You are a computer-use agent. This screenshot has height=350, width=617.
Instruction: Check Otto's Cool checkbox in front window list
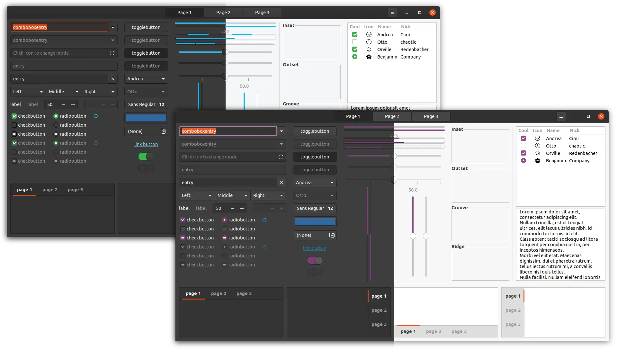523,146
